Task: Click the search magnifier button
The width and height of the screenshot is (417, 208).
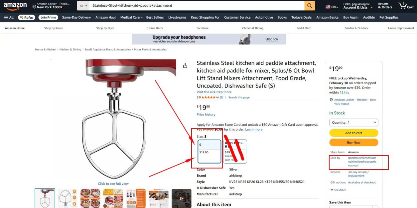Action: [x=309, y=6]
